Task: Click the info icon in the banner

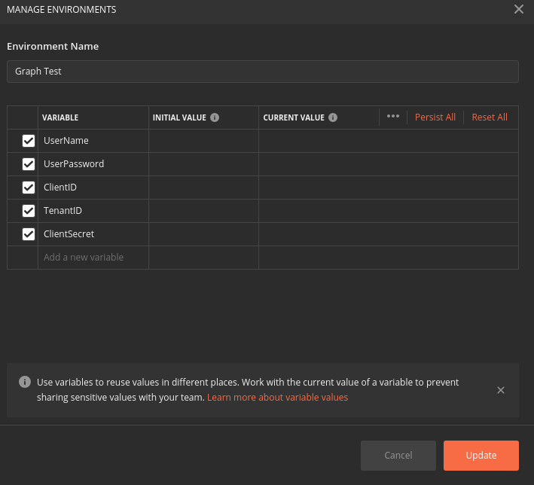Action: tap(25, 382)
